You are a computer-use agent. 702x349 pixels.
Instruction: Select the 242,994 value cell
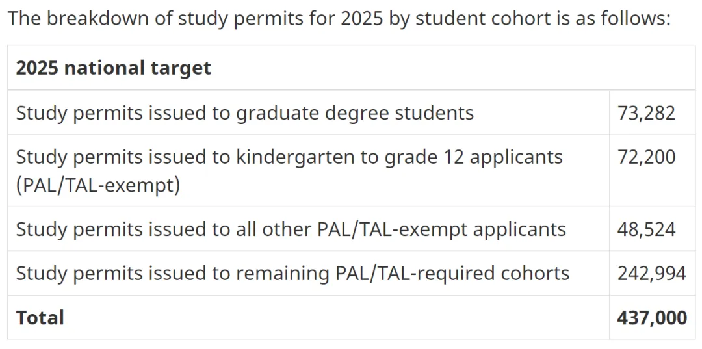click(x=651, y=274)
